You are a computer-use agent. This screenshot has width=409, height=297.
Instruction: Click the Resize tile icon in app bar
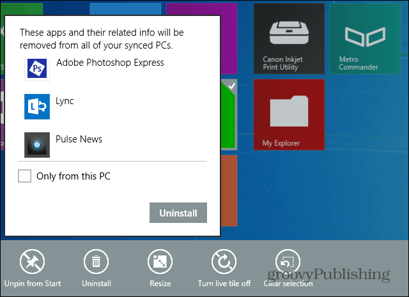click(x=160, y=261)
